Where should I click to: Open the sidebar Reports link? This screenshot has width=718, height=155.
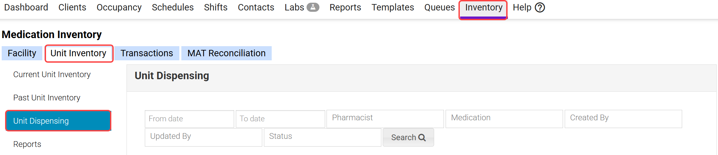click(x=27, y=144)
